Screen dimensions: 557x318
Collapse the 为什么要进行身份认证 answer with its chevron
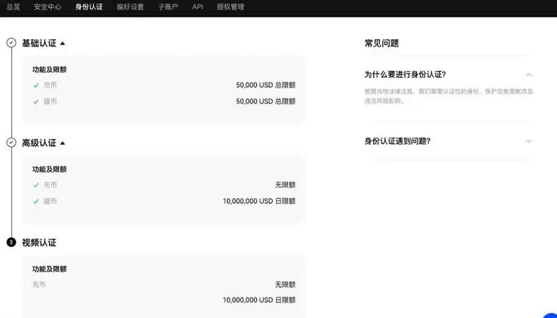pyautogui.click(x=529, y=74)
